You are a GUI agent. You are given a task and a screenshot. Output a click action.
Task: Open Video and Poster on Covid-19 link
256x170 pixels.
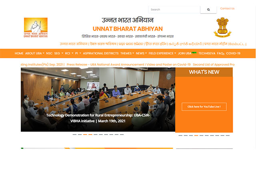tap(168, 65)
